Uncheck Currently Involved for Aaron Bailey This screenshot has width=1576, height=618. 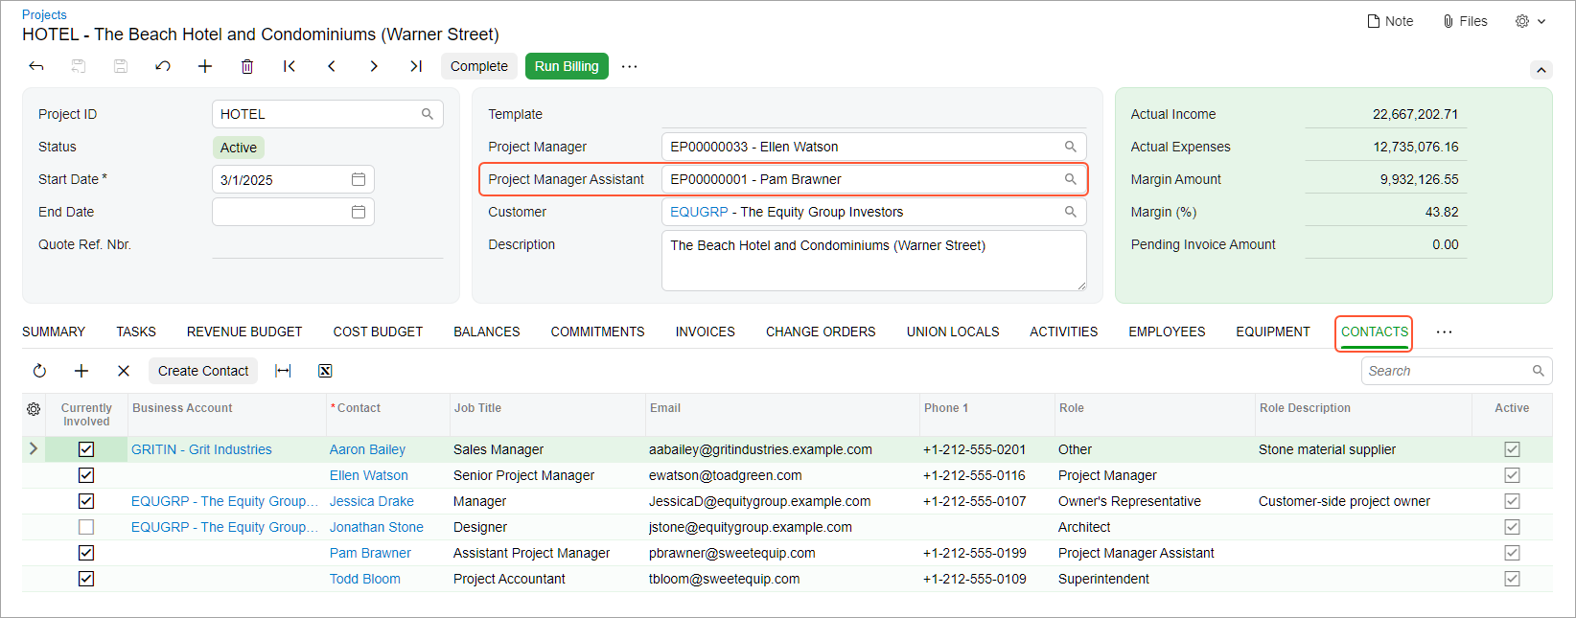pyautogui.click(x=86, y=449)
